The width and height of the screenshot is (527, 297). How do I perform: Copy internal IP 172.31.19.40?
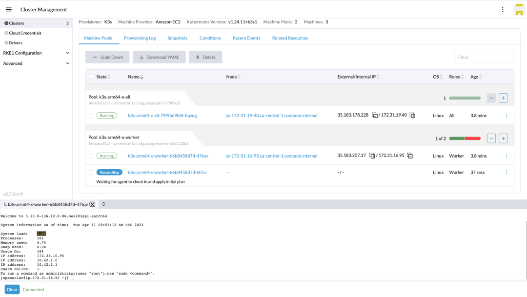(x=412, y=116)
